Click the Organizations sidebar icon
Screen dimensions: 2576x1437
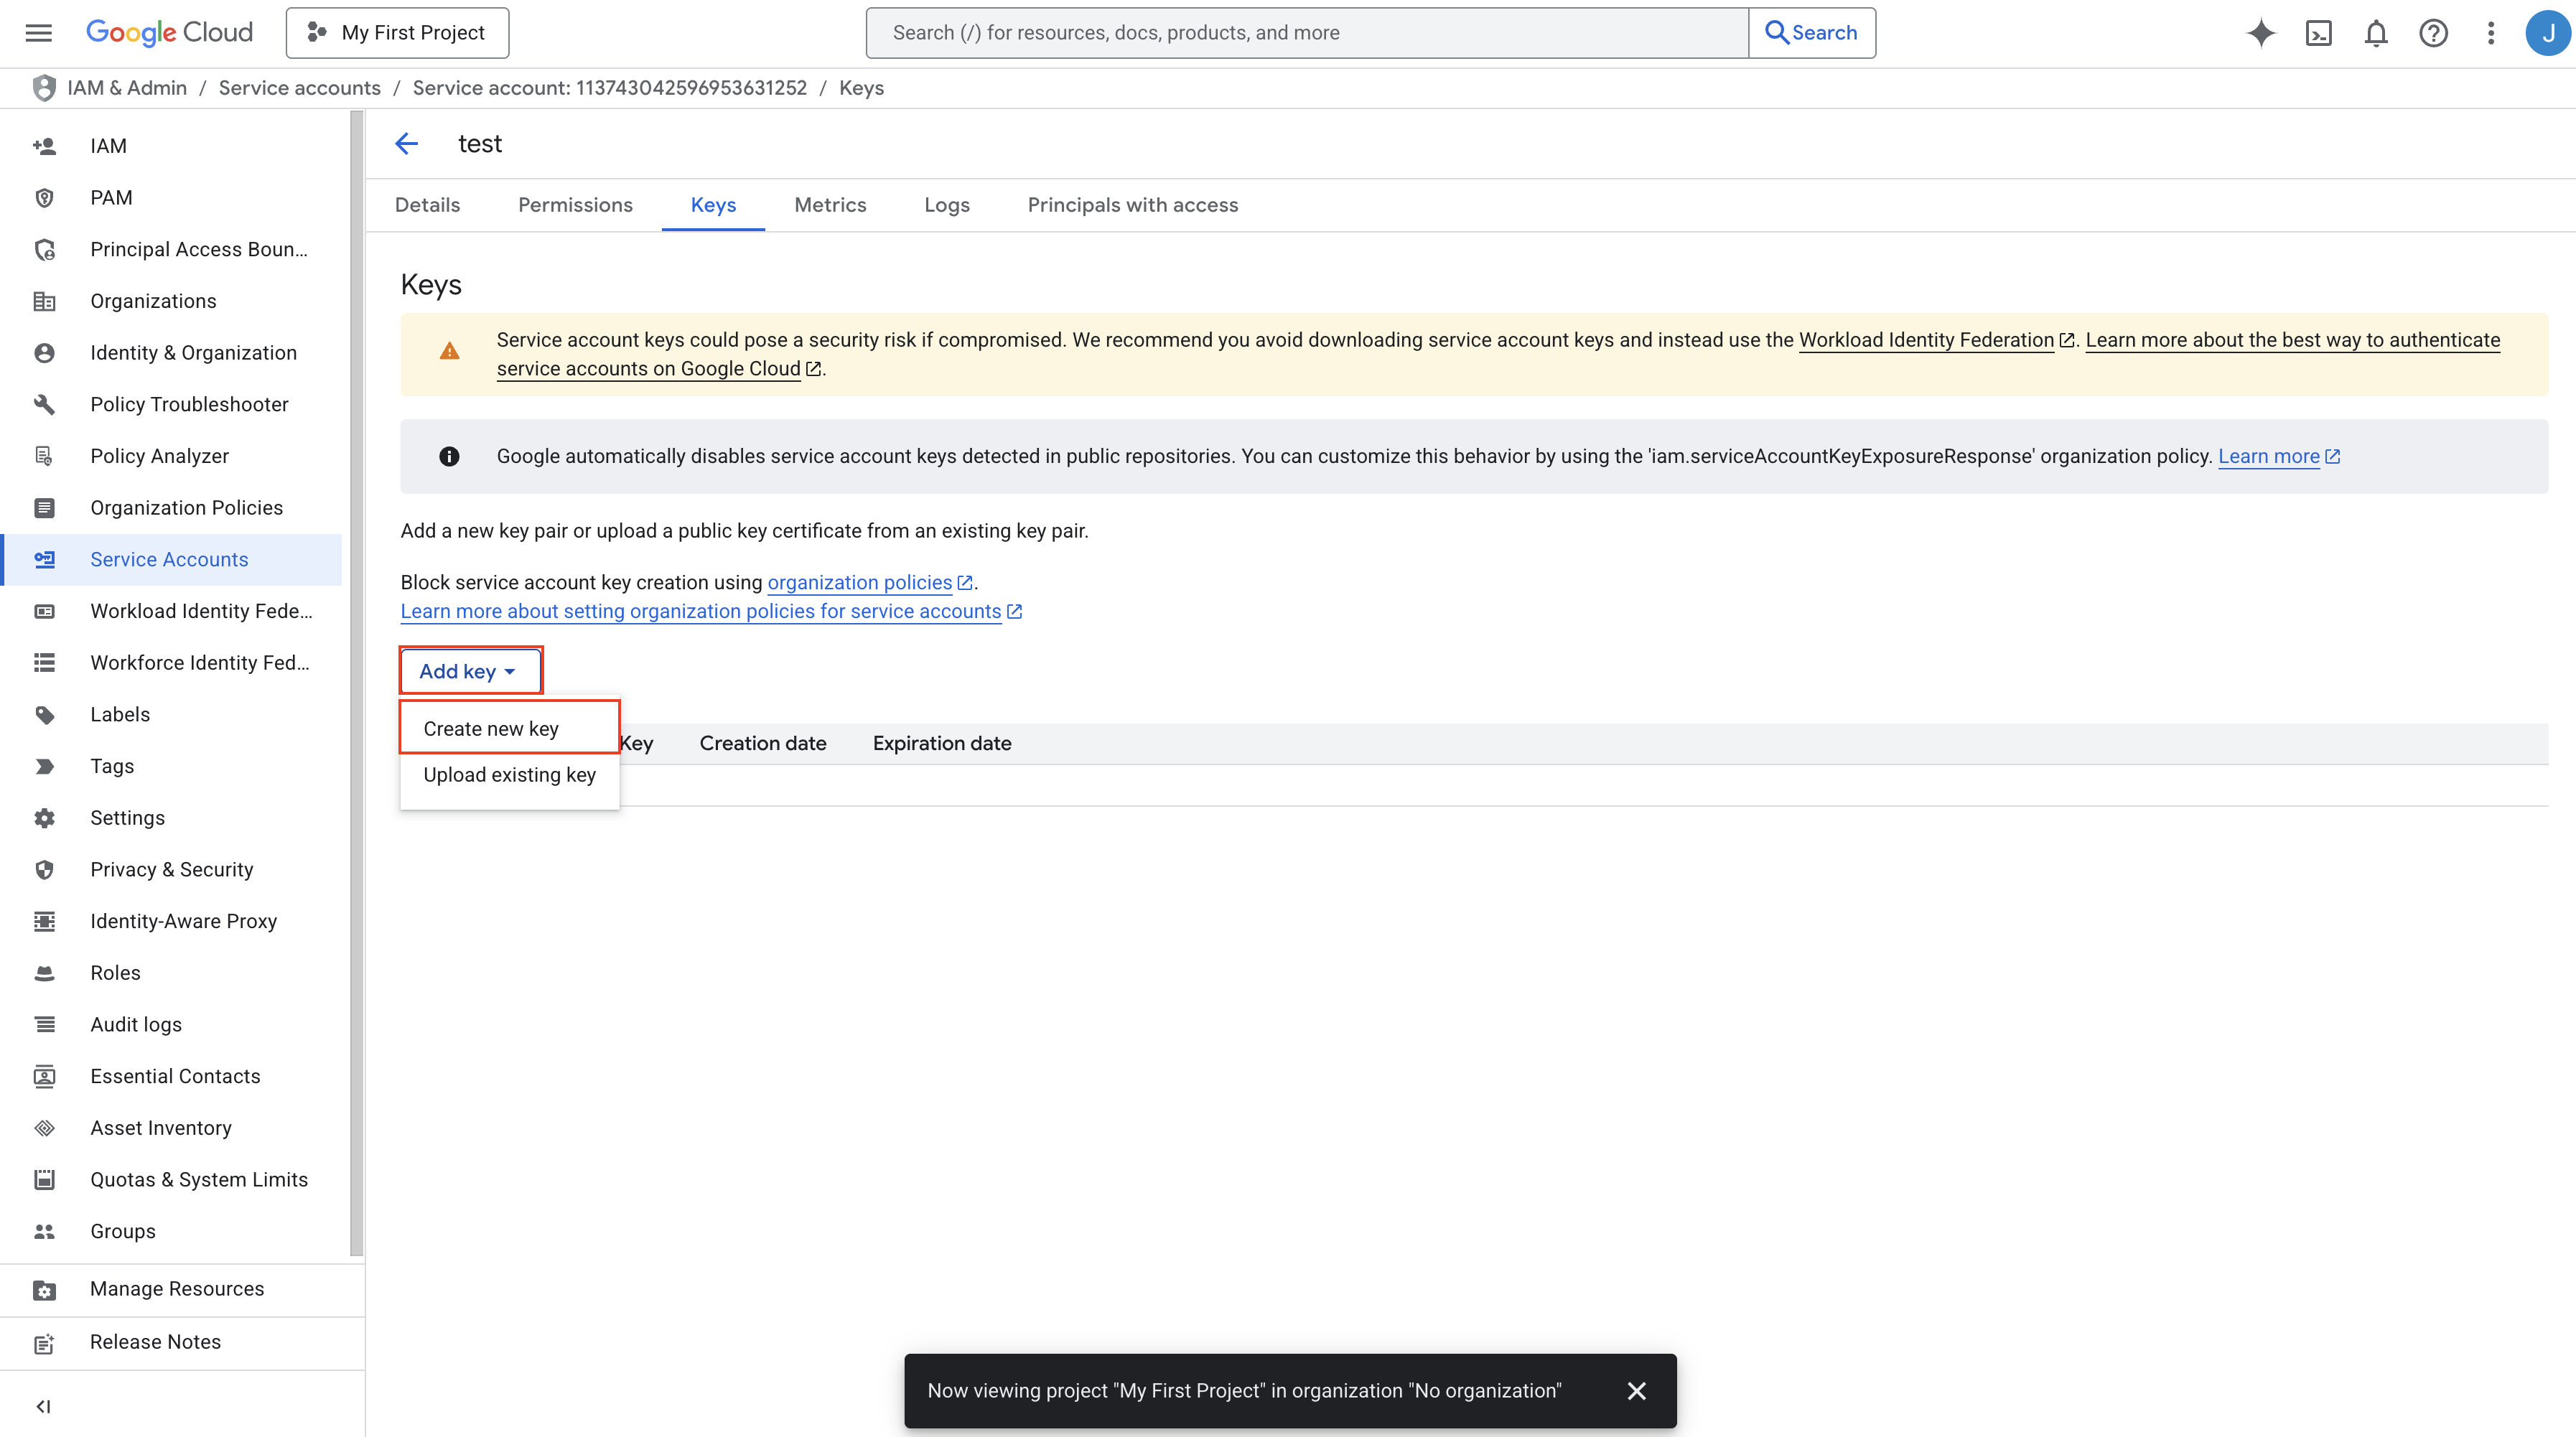click(44, 301)
